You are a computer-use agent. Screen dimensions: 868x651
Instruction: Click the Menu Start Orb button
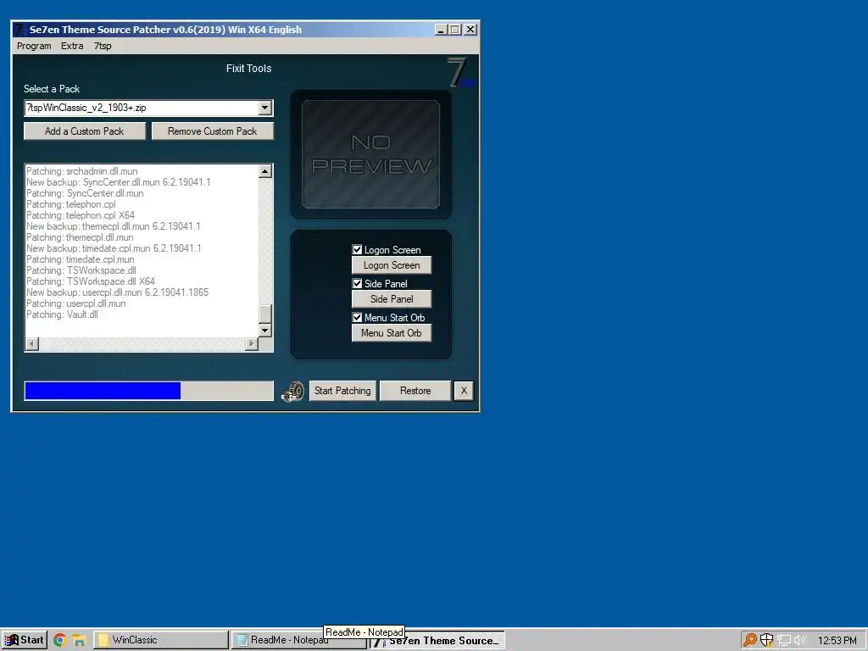point(392,333)
